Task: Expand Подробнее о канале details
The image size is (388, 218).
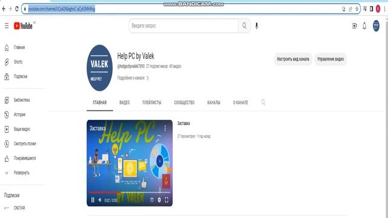Action: (x=133, y=78)
